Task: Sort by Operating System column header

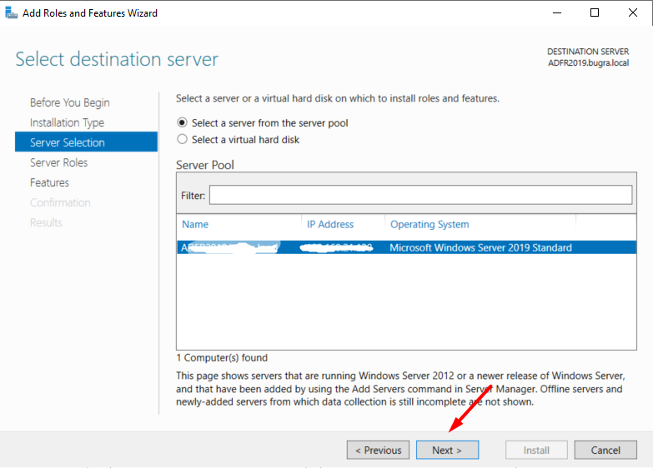Action: pos(429,224)
